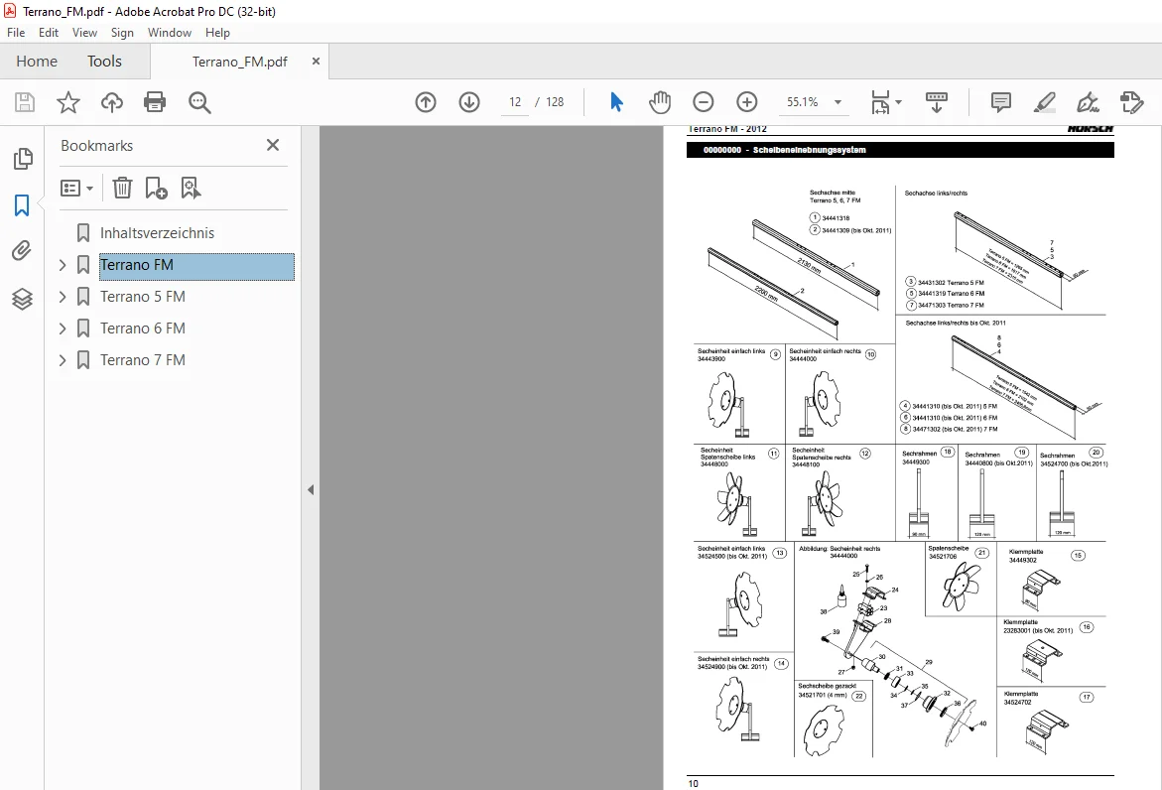The width and height of the screenshot is (1162, 790).
Task: Open the zoom level dropdown arrow
Action: (839, 102)
